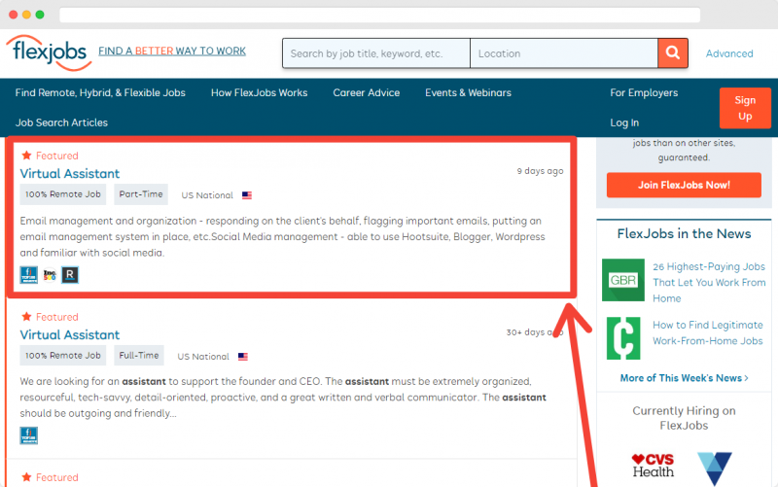Open the Part-Time Virtual Assistant job title
This screenshot has width=778, height=487.
tap(70, 174)
